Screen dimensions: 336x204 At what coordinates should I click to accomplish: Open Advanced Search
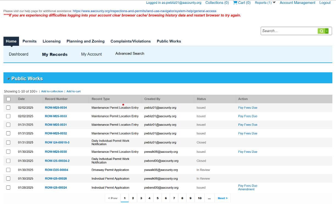tap(130, 53)
